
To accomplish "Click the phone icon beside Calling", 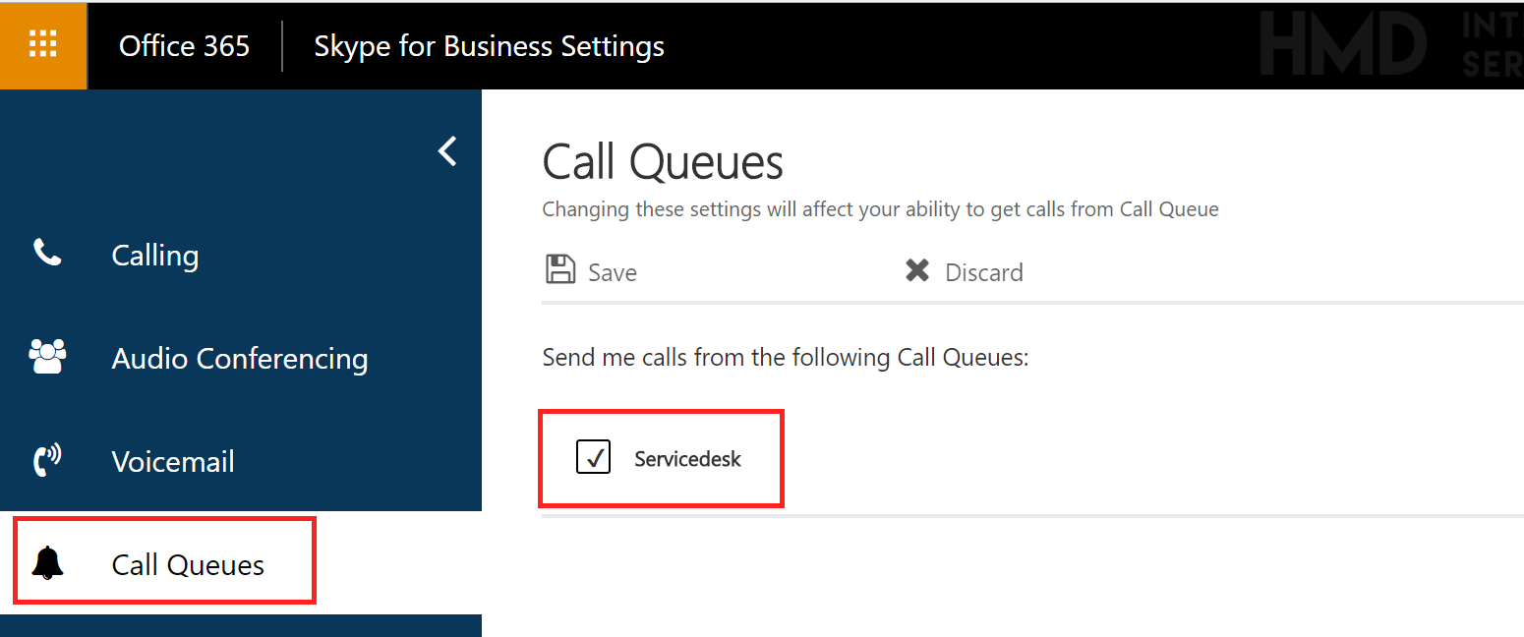I will (x=46, y=254).
